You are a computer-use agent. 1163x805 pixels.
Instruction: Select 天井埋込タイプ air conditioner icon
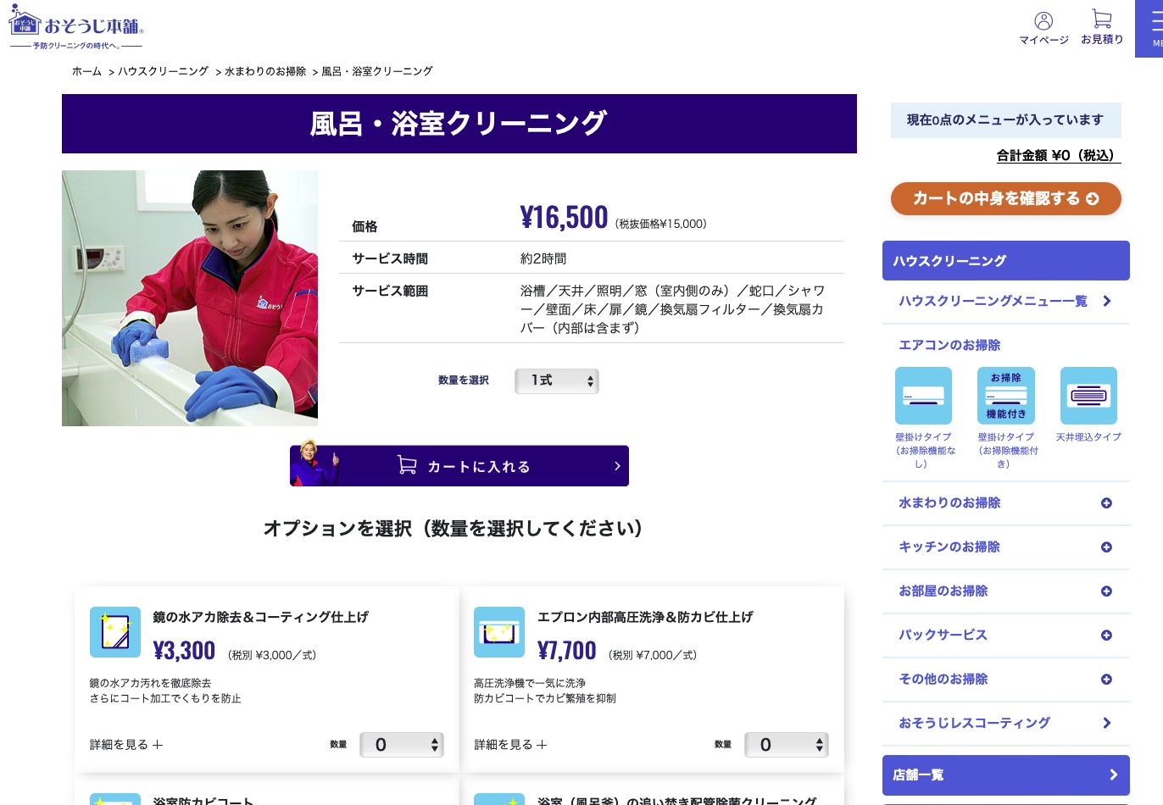(x=1088, y=396)
